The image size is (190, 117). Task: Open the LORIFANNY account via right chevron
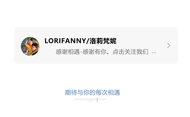pos(168,45)
